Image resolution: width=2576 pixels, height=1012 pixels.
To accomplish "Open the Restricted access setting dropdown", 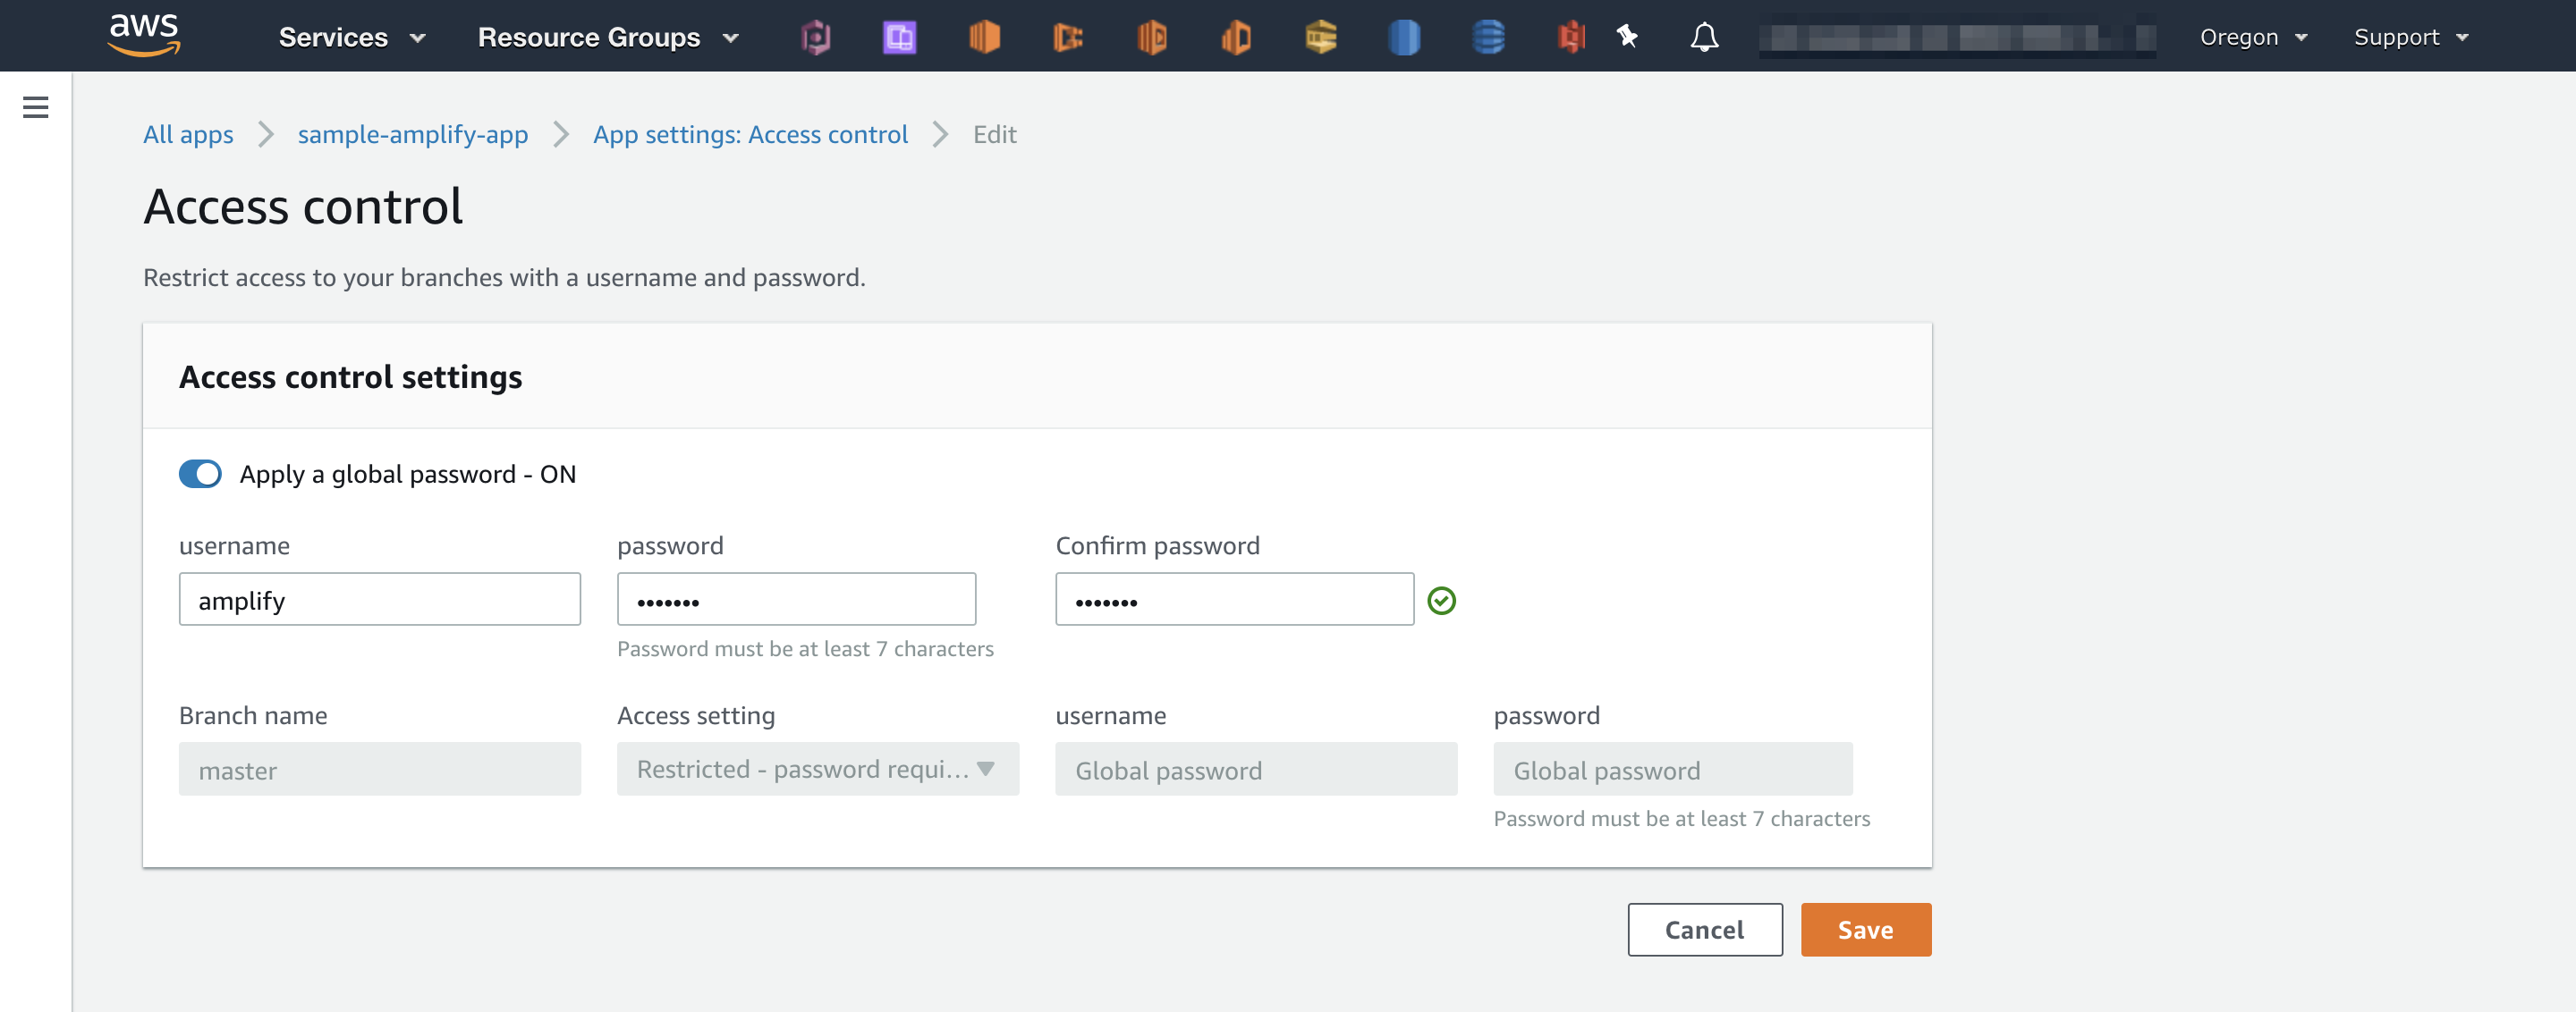I will pos(817,769).
